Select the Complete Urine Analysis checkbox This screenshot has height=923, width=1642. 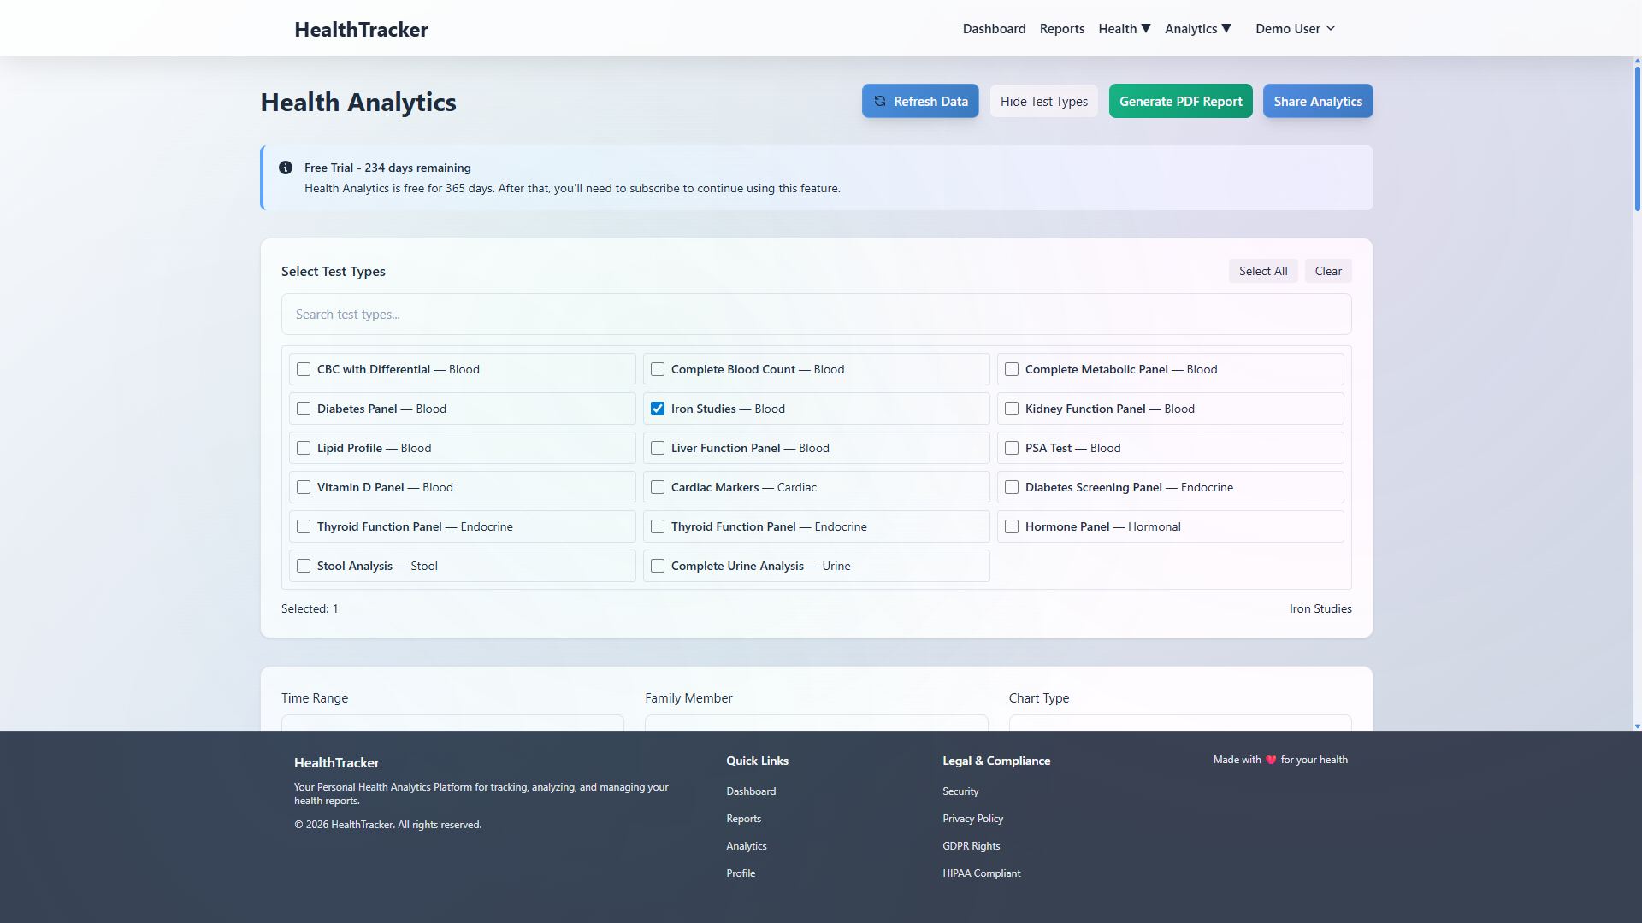pos(658,566)
